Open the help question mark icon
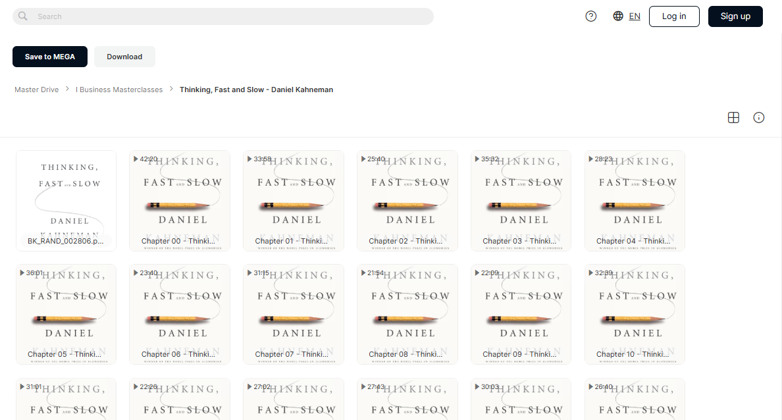 pyautogui.click(x=591, y=16)
